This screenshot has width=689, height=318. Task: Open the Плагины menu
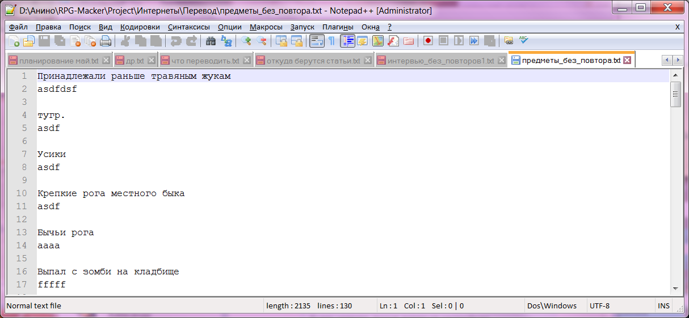[x=338, y=27]
